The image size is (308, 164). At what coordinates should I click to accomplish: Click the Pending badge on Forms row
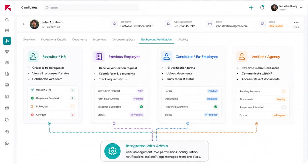(x=213, y=91)
